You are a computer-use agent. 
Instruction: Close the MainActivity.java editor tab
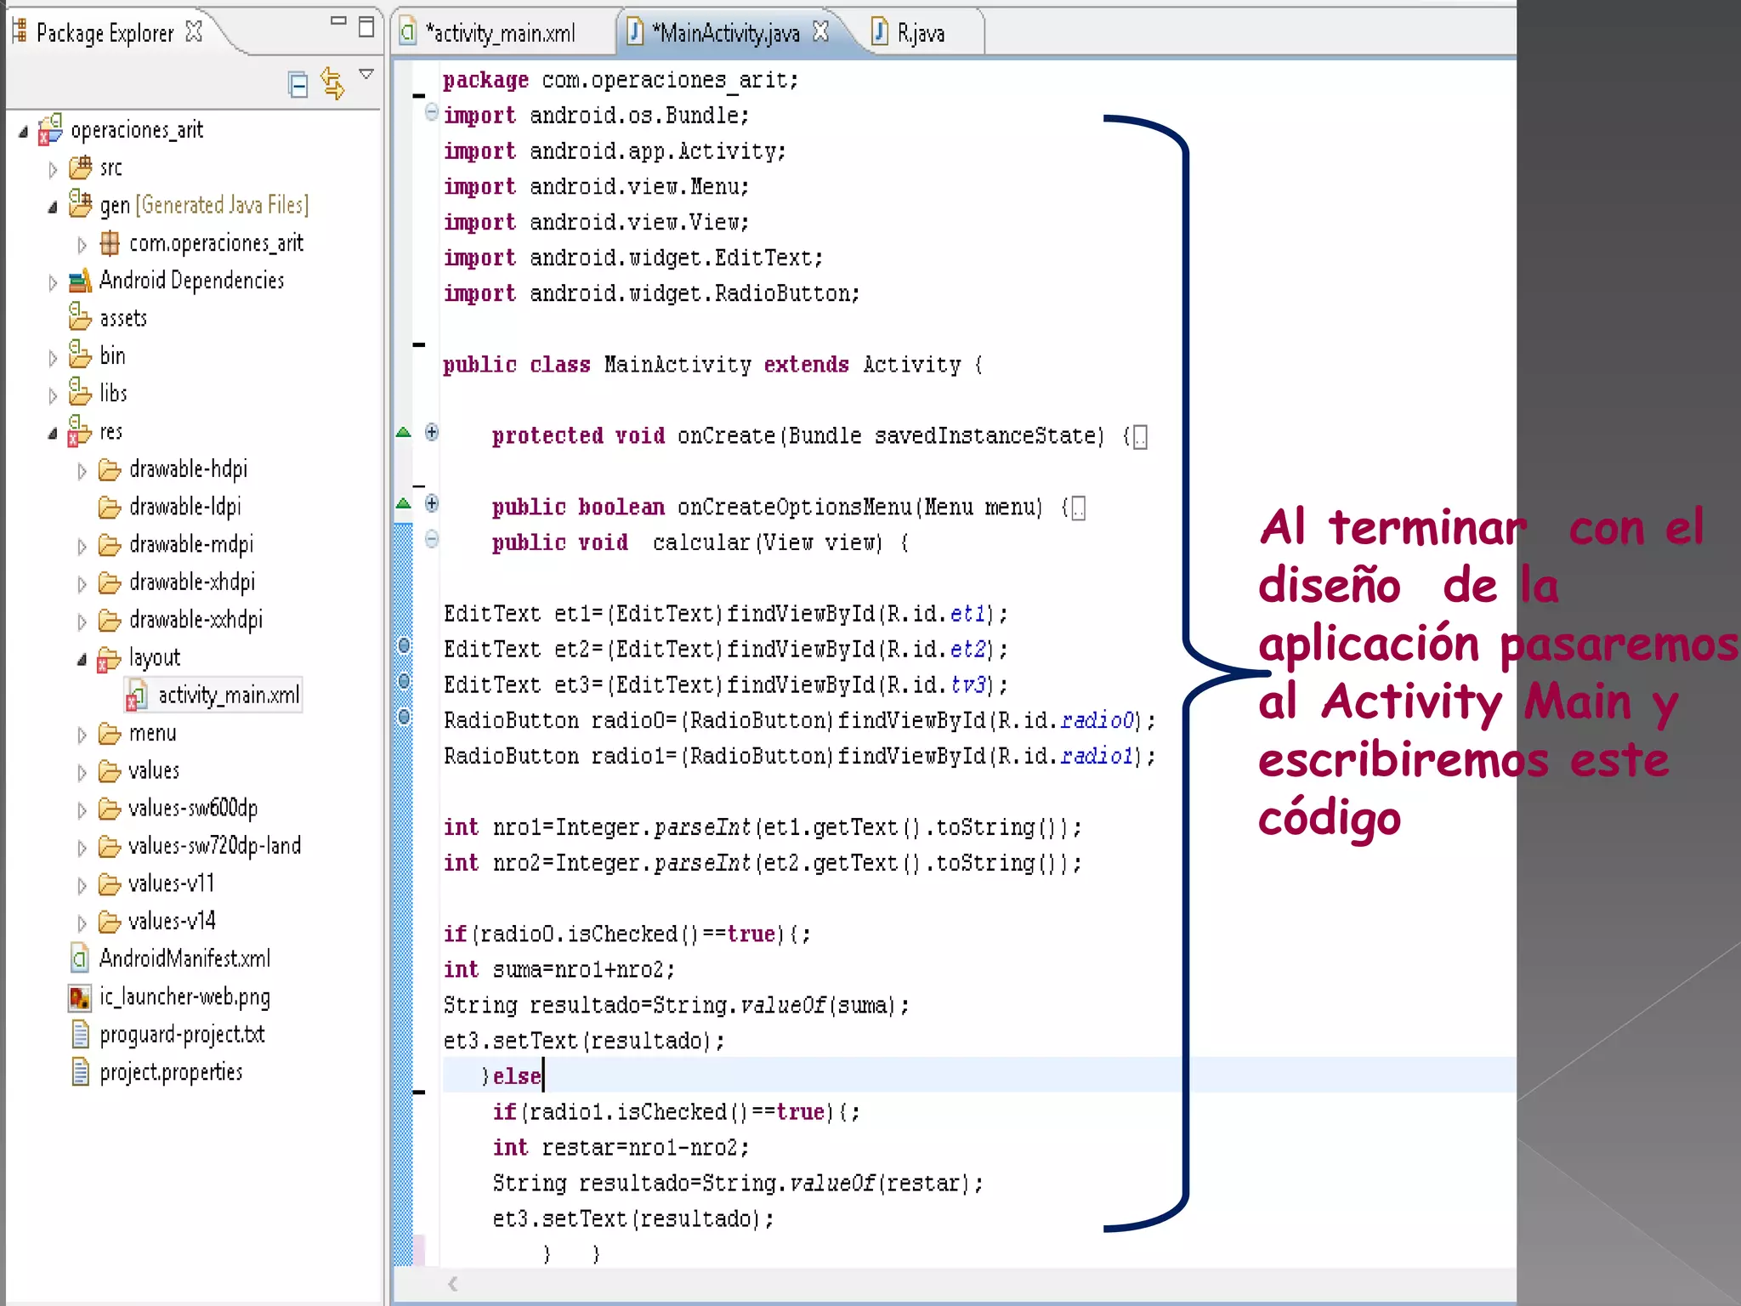[820, 32]
